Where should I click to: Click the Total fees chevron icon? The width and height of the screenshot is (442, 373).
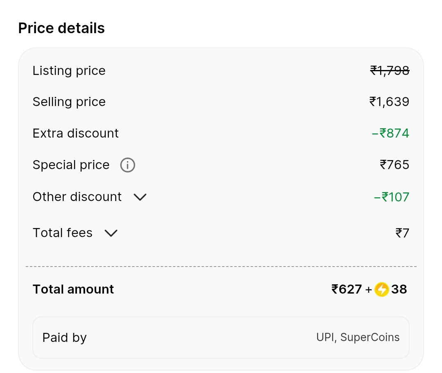[110, 233]
